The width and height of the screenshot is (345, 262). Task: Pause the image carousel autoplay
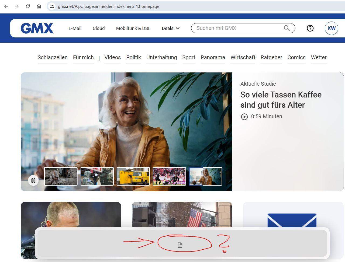(x=33, y=180)
